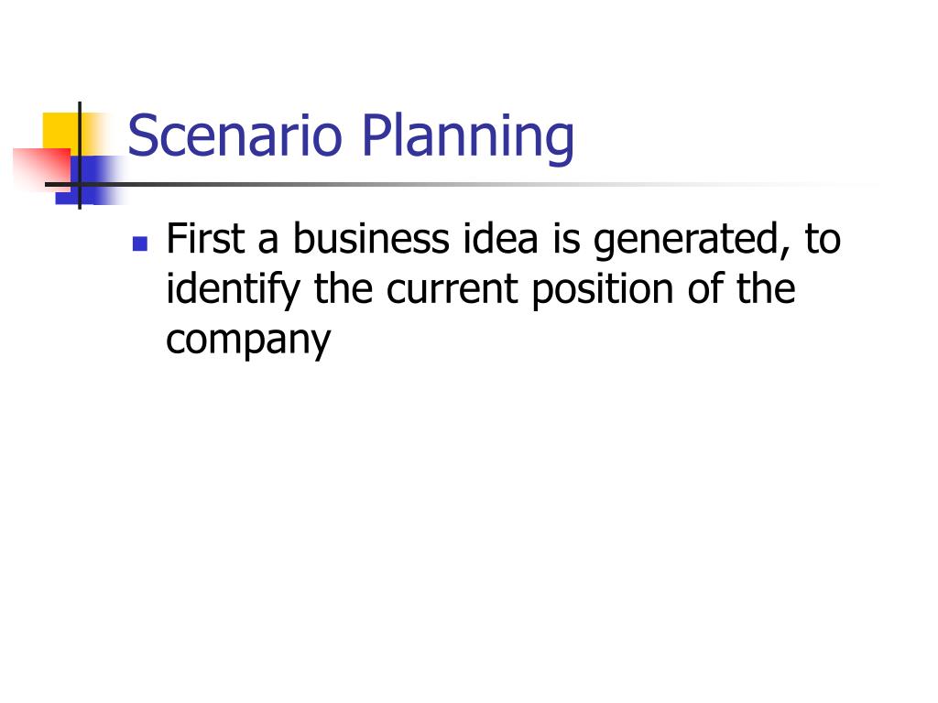Click the word "to" ending the first line
The width and height of the screenshot is (938, 703).
[823, 240]
